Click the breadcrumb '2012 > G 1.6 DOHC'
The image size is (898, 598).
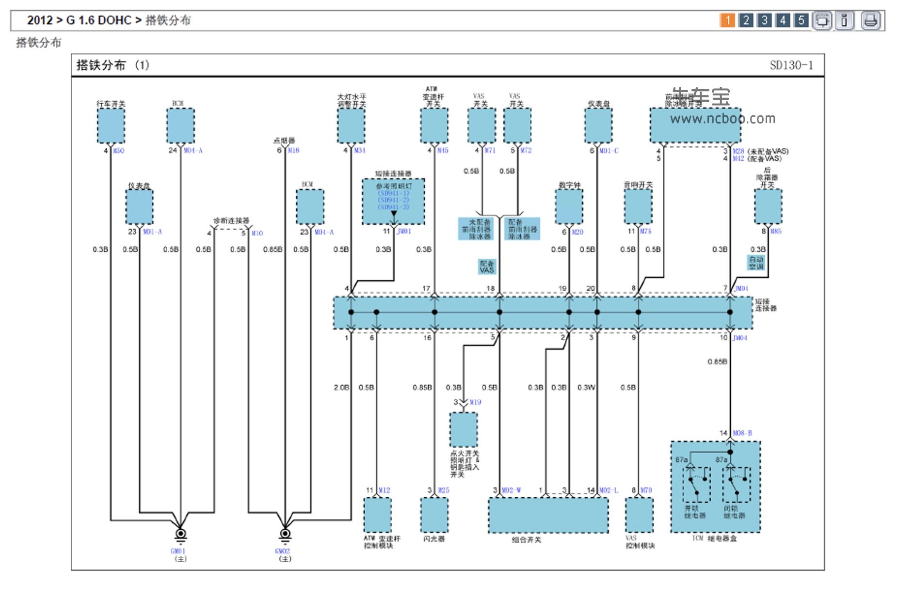[x=80, y=20]
